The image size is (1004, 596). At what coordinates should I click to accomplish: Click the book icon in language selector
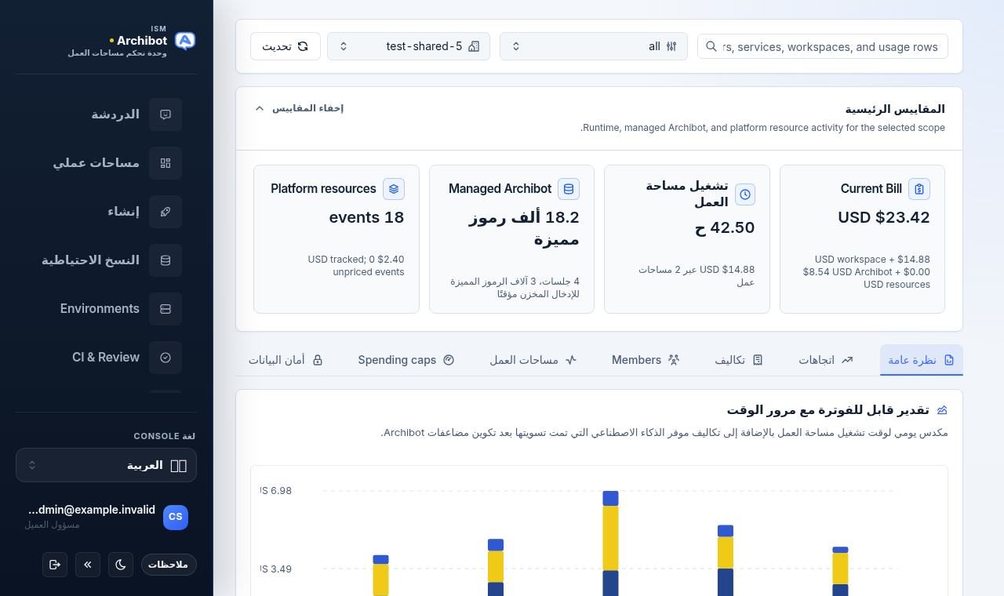178,466
